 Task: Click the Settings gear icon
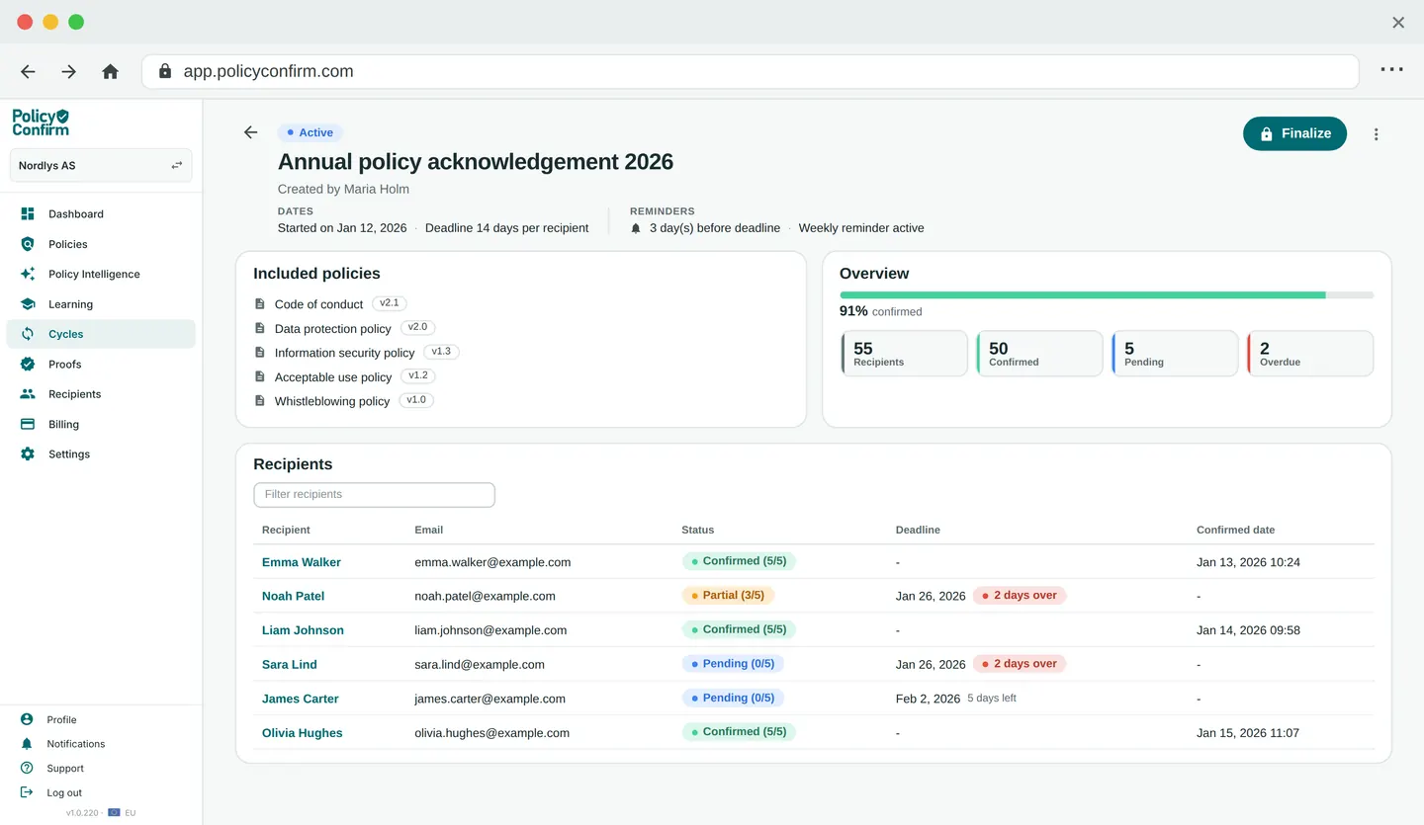(28, 454)
